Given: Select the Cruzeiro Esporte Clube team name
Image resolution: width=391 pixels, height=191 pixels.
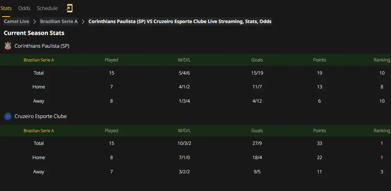Looking at the screenshot, I should [x=41, y=116].
